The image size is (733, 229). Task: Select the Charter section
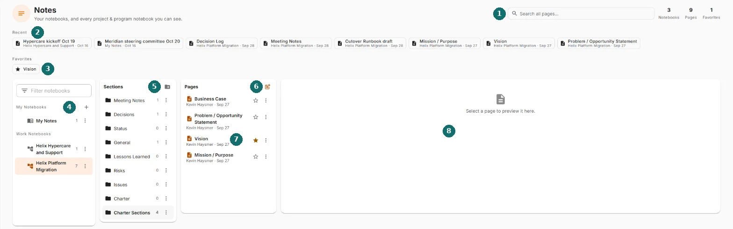[x=138, y=198]
